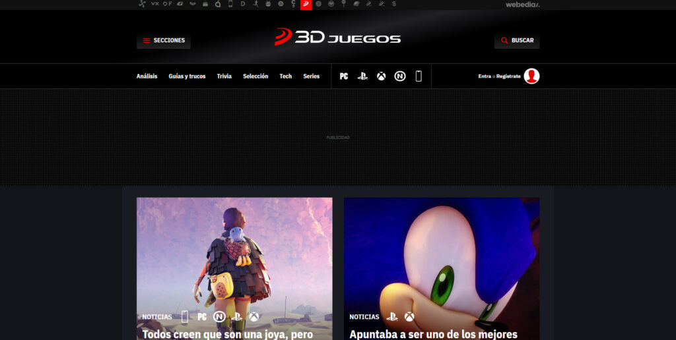676x340 pixels.
Task: Open the Selección section
Action: point(255,76)
